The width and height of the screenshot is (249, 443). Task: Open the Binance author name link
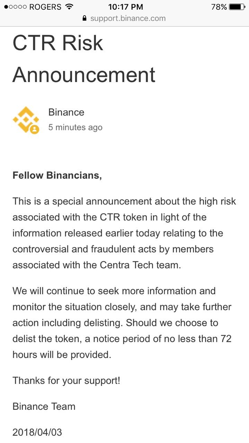66,112
